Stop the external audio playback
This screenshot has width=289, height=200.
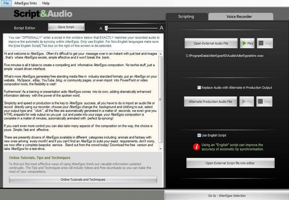(x=265, y=43)
